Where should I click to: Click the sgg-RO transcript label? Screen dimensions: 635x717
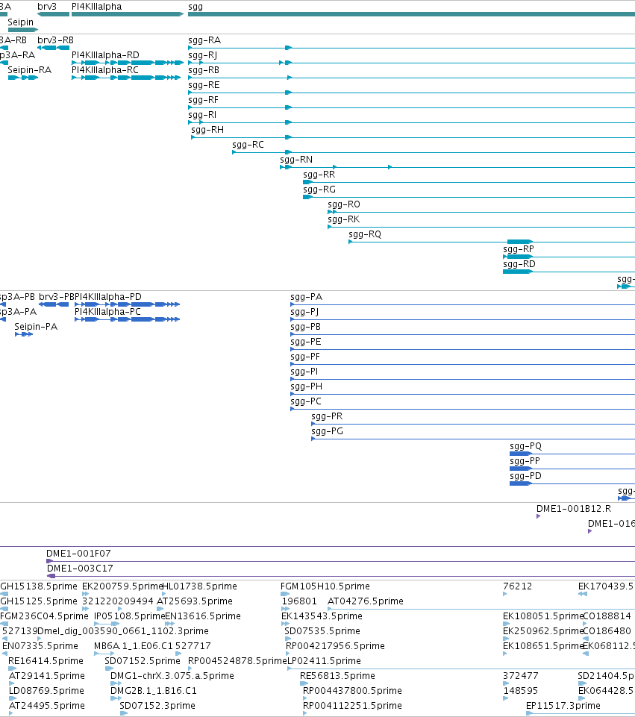tap(344, 204)
